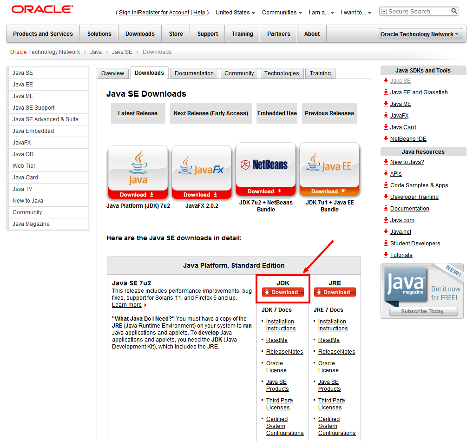Image resolution: width=473 pixels, height=441 pixels.
Task: Open the 'I am a...' dropdown
Action: point(321,13)
